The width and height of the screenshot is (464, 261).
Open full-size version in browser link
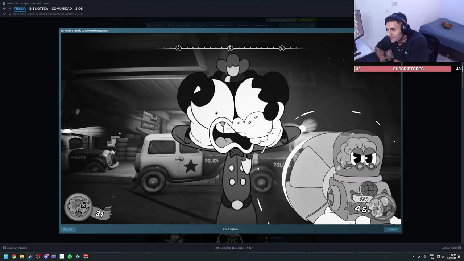point(84,30)
